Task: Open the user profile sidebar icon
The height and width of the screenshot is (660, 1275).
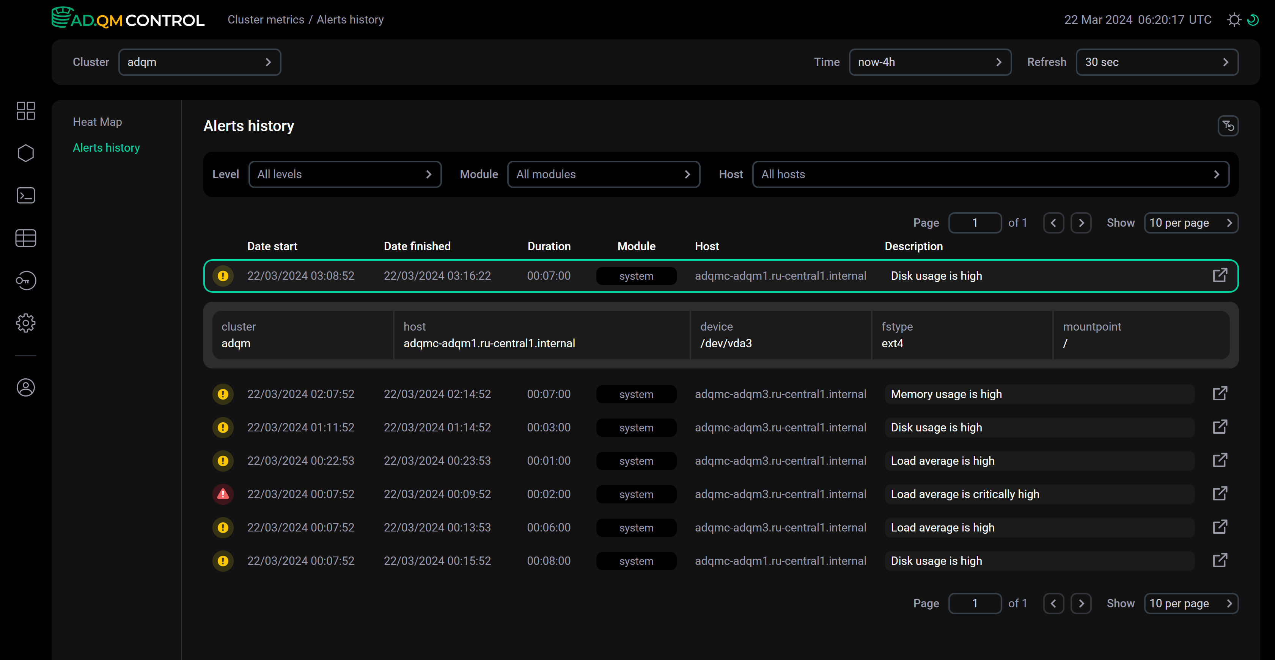Action: point(26,387)
